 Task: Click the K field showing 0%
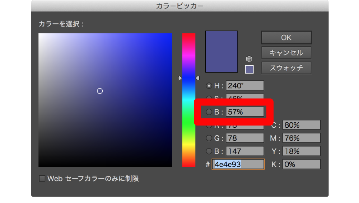pyautogui.click(x=301, y=164)
